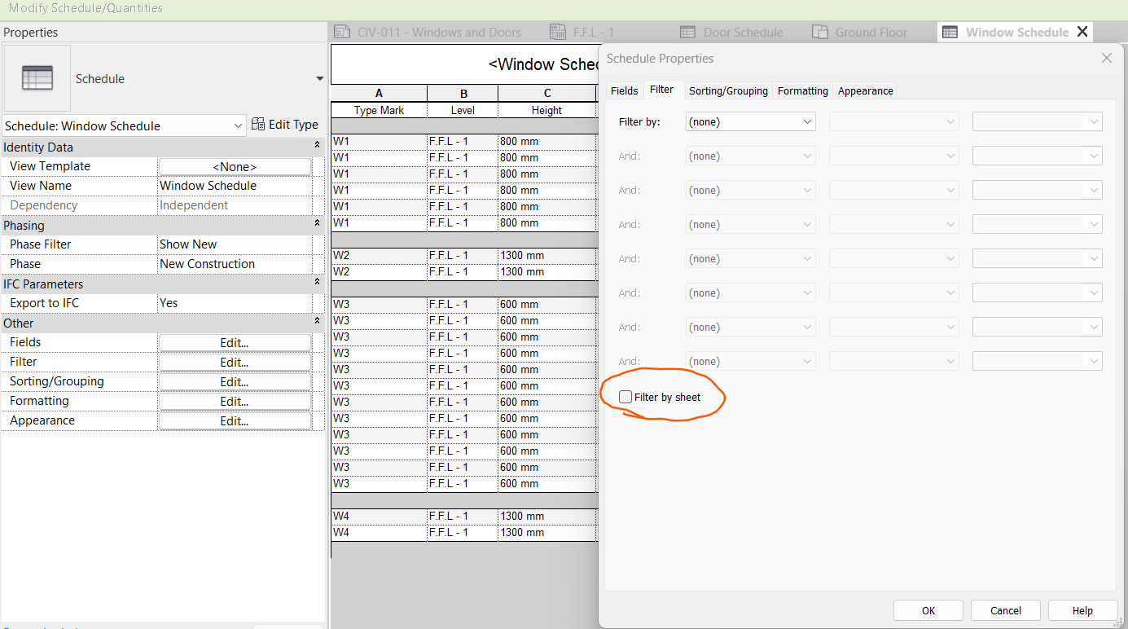This screenshot has height=629, width=1128.
Task: Open Help for Schedule Properties
Action: [1082, 610]
